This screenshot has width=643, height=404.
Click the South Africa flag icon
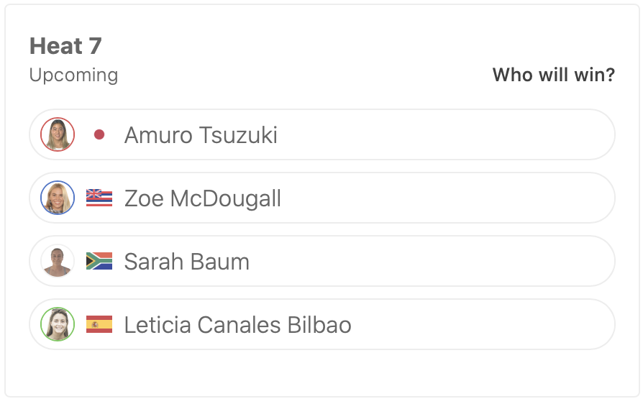(x=99, y=261)
